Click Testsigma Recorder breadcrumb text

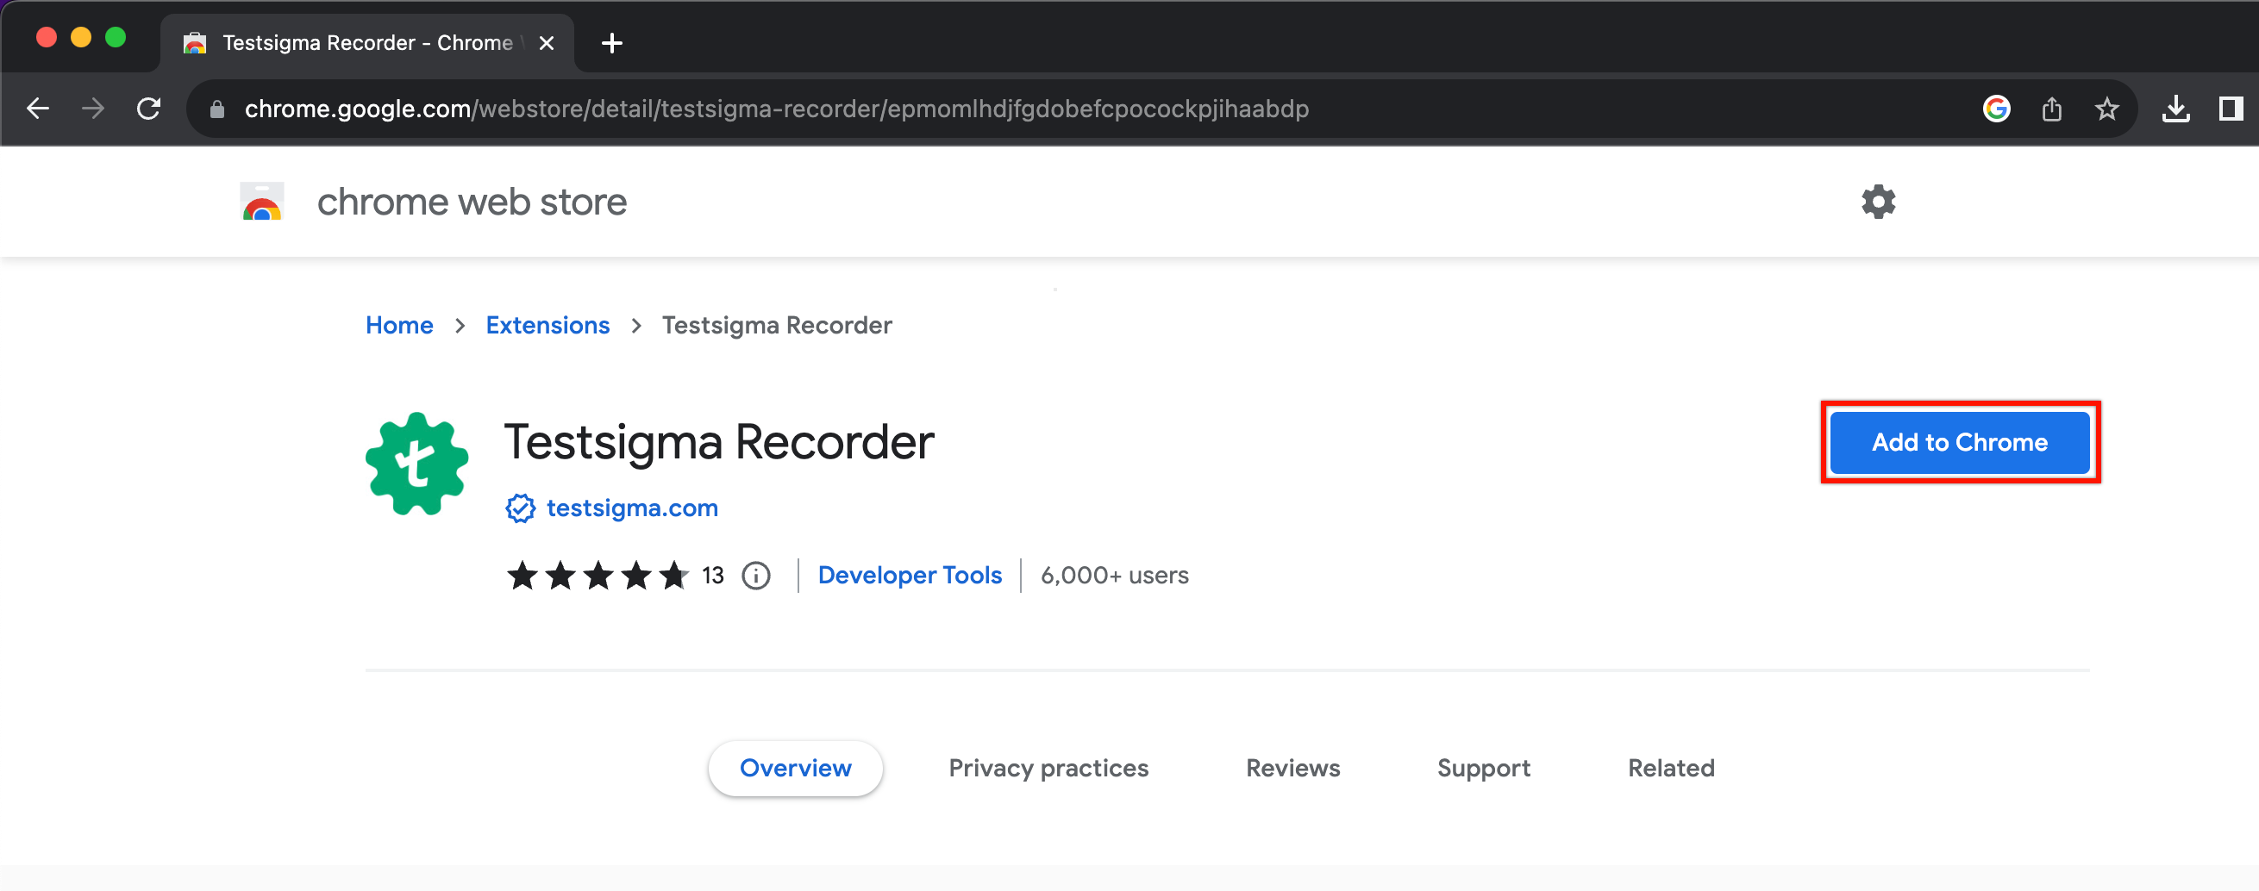776,325
